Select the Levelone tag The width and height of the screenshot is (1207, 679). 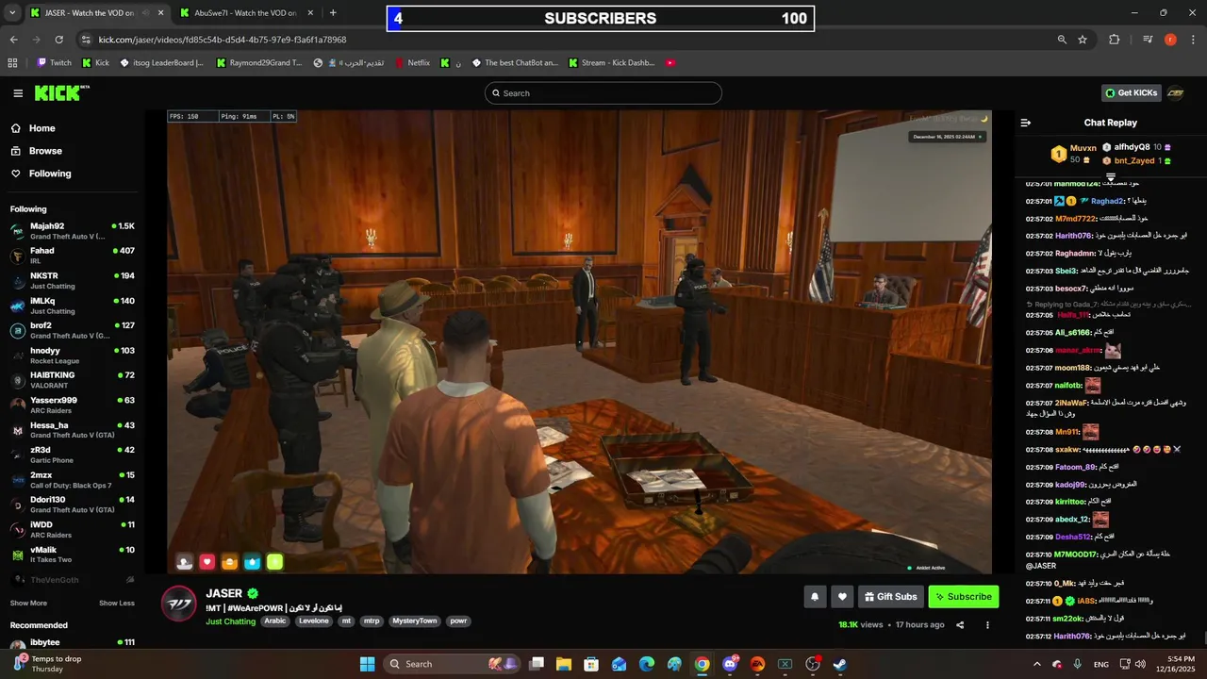coord(314,621)
